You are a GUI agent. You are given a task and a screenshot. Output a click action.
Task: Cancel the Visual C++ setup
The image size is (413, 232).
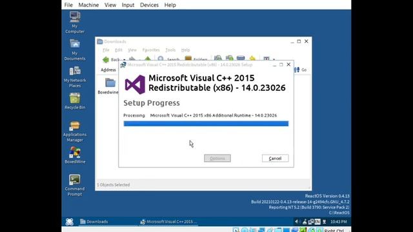point(276,159)
